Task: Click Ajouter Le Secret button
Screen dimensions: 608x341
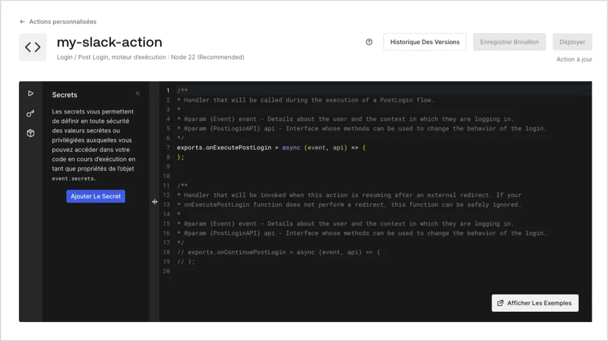Action: (96, 196)
